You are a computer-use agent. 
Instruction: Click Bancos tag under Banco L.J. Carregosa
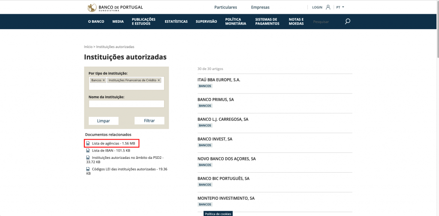click(x=205, y=125)
